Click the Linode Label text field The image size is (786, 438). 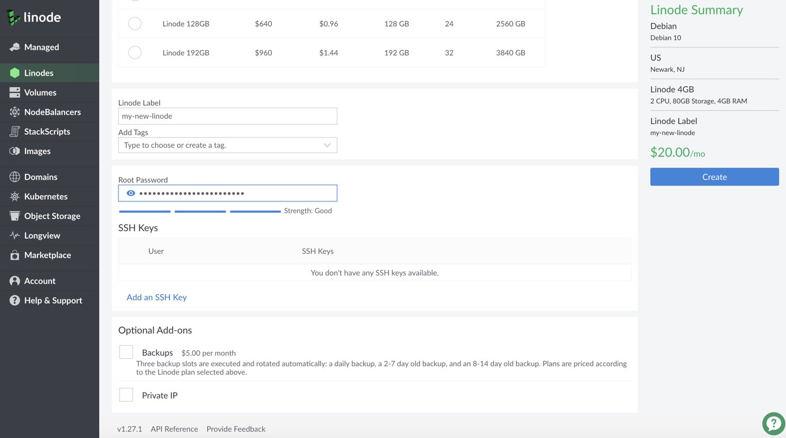pos(227,115)
